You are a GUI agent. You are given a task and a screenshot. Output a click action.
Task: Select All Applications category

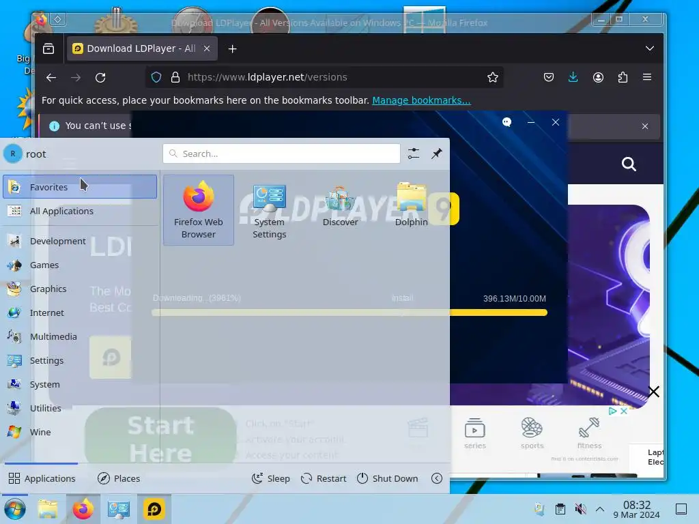tap(80, 211)
